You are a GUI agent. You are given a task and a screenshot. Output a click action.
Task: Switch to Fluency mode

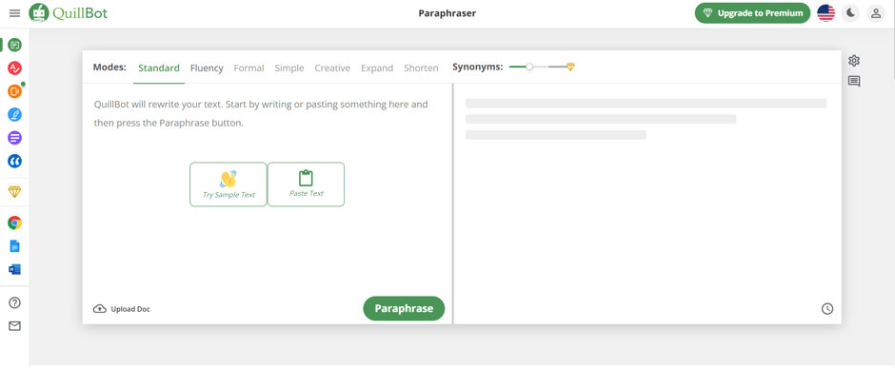coord(207,68)
